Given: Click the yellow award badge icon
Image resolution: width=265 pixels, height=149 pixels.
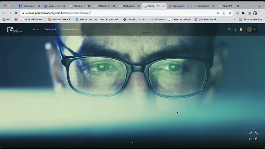Looking at the screenshot, I should [241, 30].
